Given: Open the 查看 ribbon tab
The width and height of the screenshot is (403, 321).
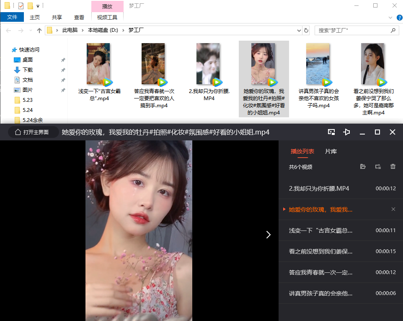Looking at the screenshot, I should pyautogui.click(x=79, y=17).
